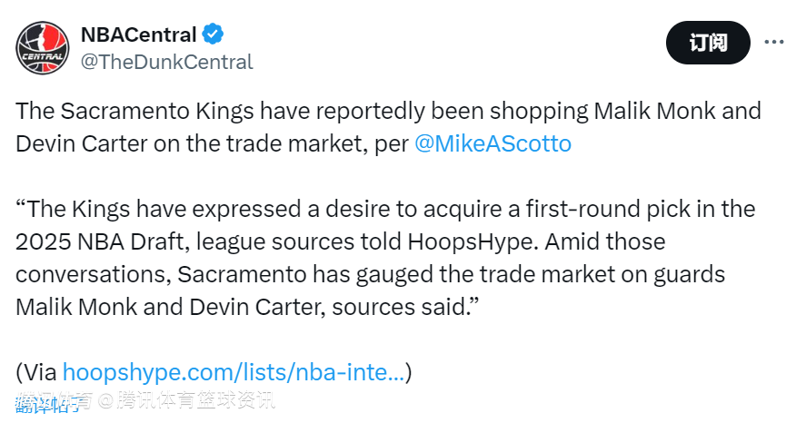Click the NBACentral profile avatar logo

click(x=43, y=48)
